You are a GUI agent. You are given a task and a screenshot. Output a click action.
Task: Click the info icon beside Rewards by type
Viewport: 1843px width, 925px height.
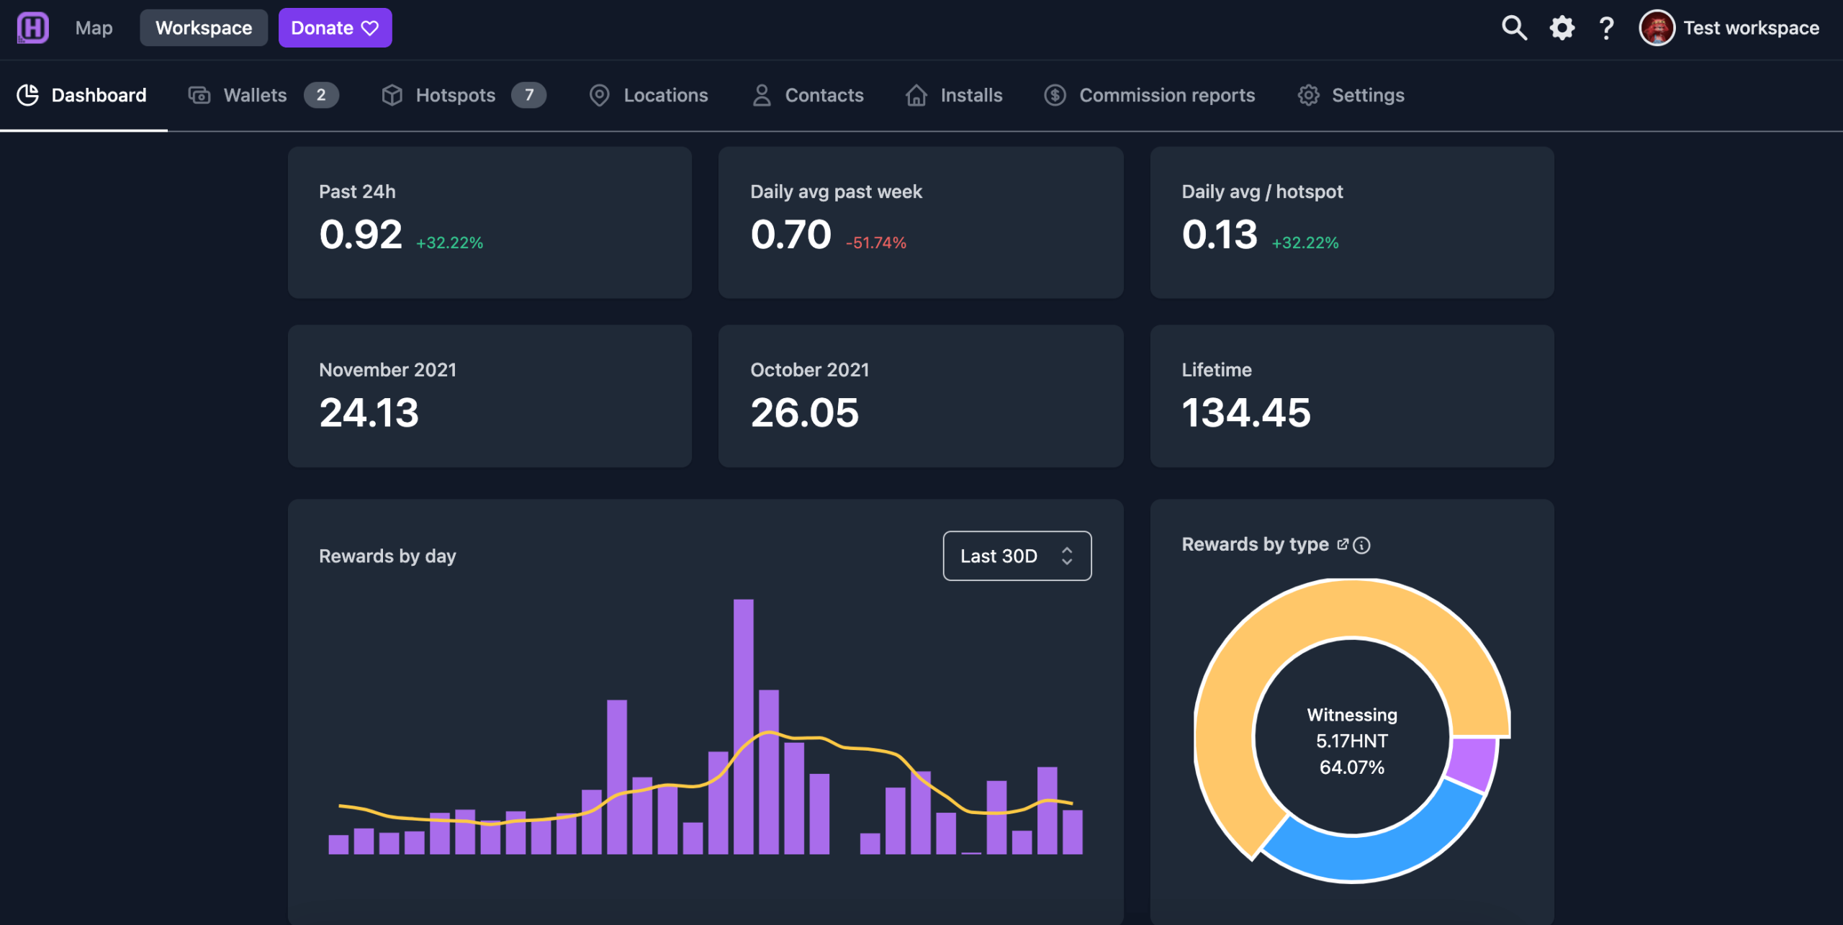click(x=1361, y=545)
